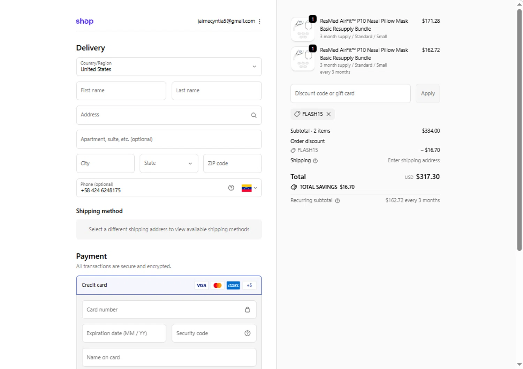Image resolution: width=523 pixels, height=369 pixels.
Task: Click the order discount amount for FLASH15
Action: pyautogui.click(x=430, y=150)
